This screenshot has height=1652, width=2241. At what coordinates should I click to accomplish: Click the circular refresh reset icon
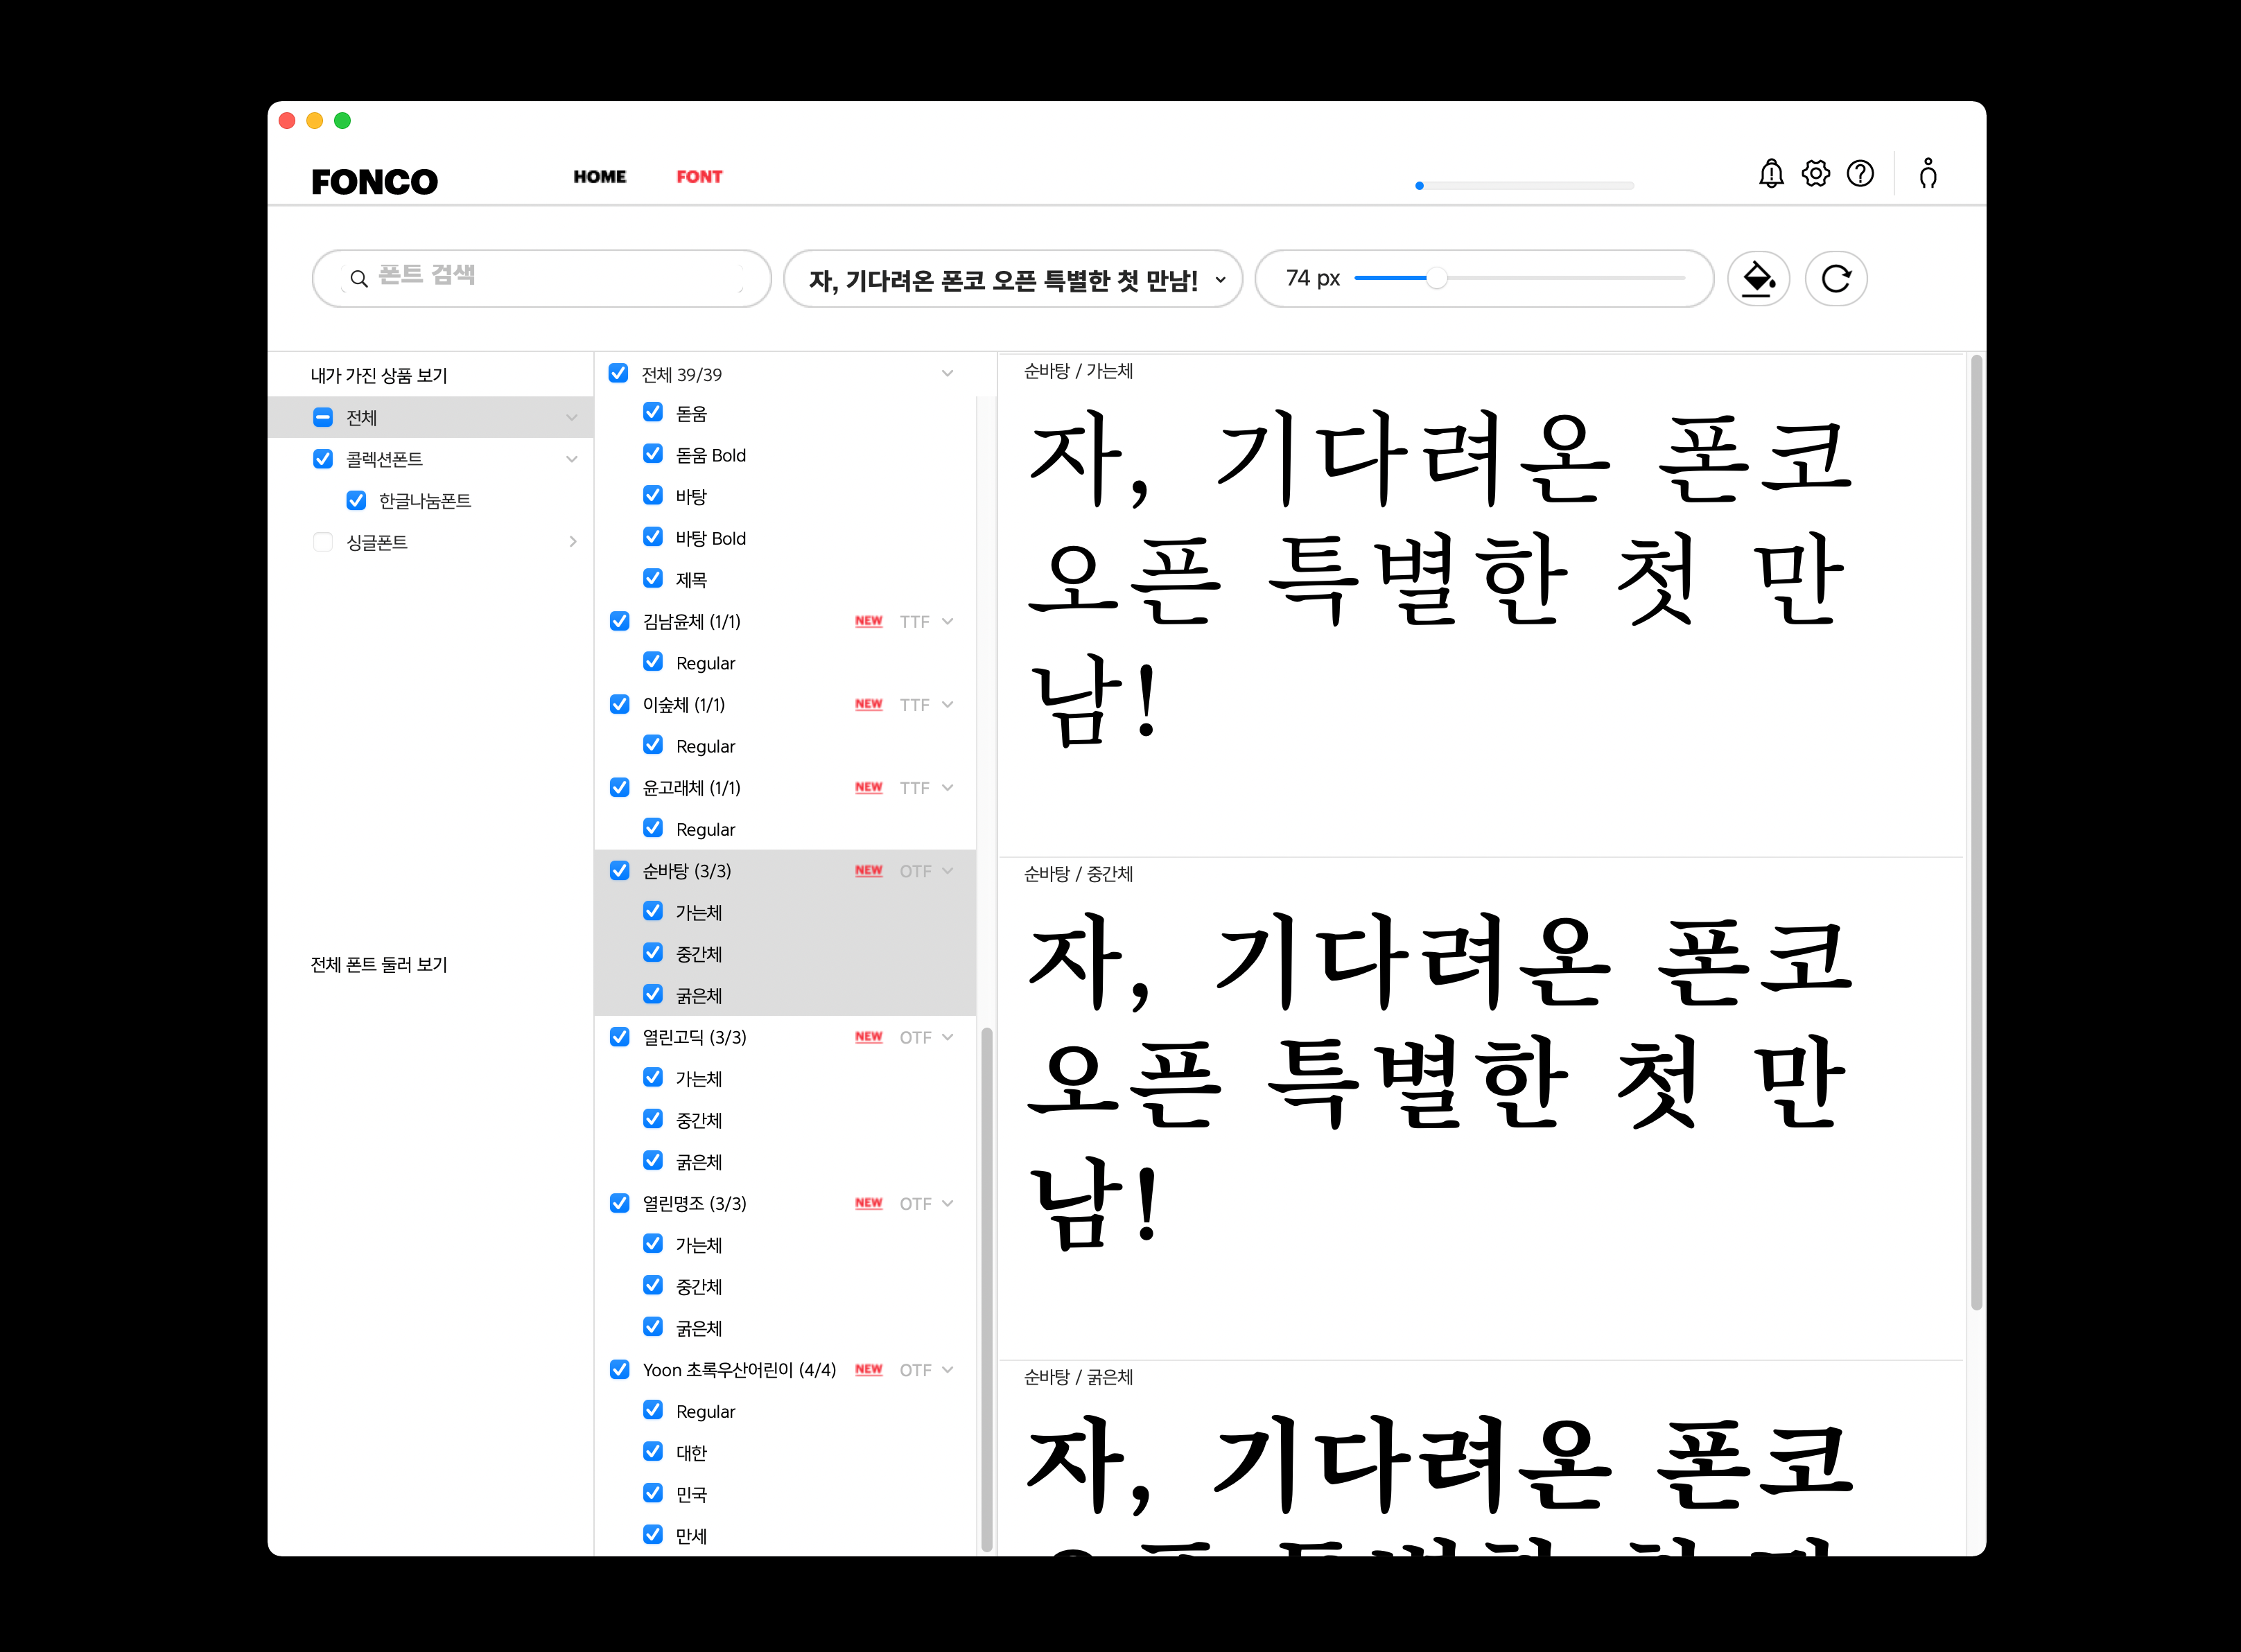pyautogui.click(x=1835, y=279)
